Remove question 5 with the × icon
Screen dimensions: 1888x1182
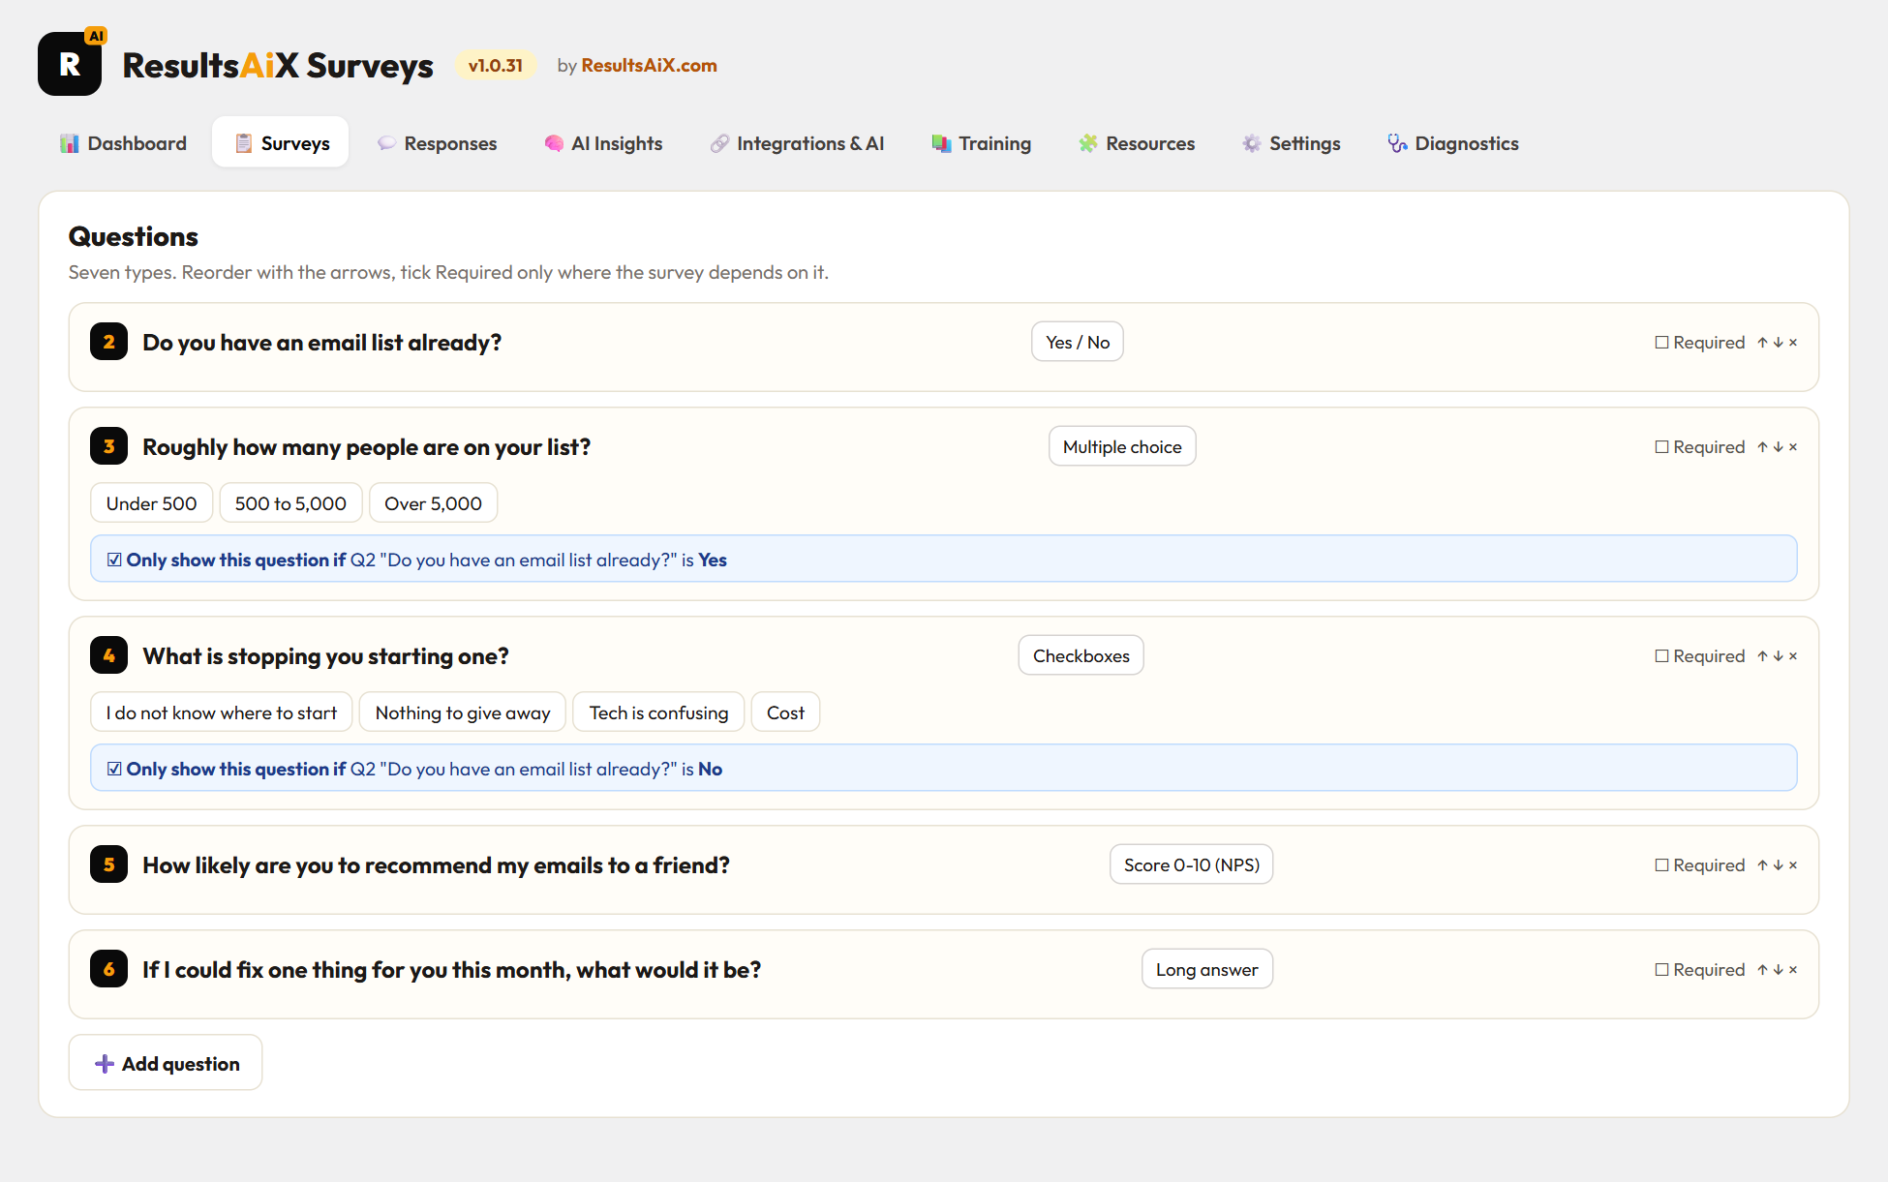pos(1793,865)
